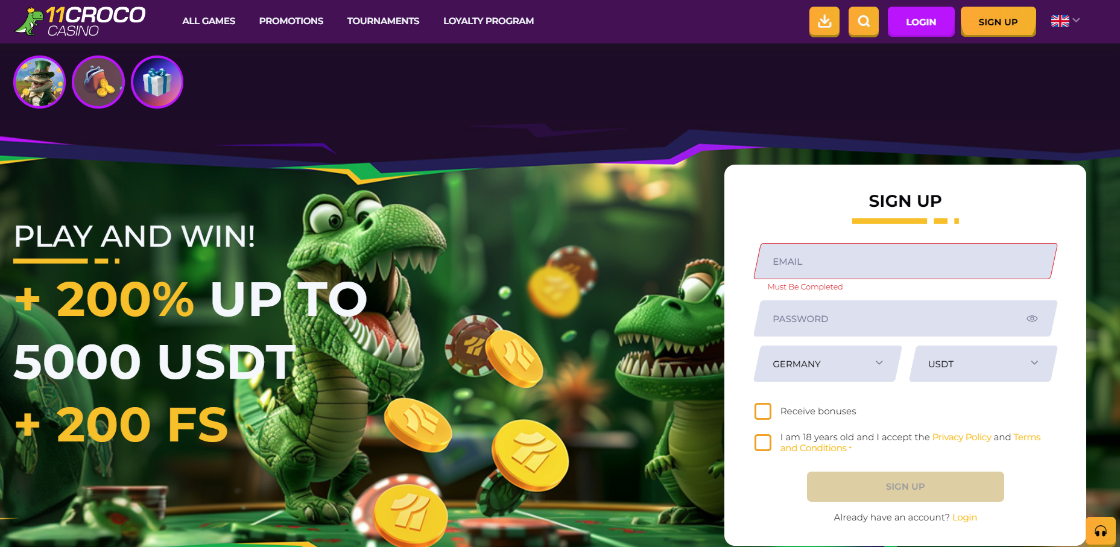1120x547 pixels.
Task: Open the crocodile leprechaun story circle
Action: pos(40,82)
